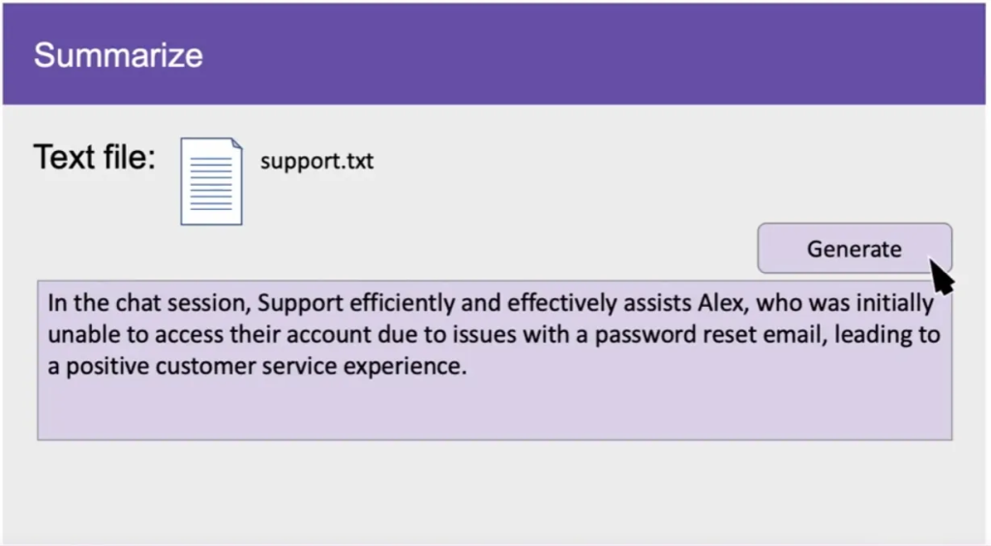Click the word "unable" in the summary
The image size is (991, 546).
pyautogui.click(x=79, y=336)
